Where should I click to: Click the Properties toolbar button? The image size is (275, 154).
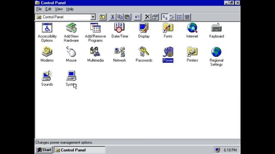coord(155,17)
